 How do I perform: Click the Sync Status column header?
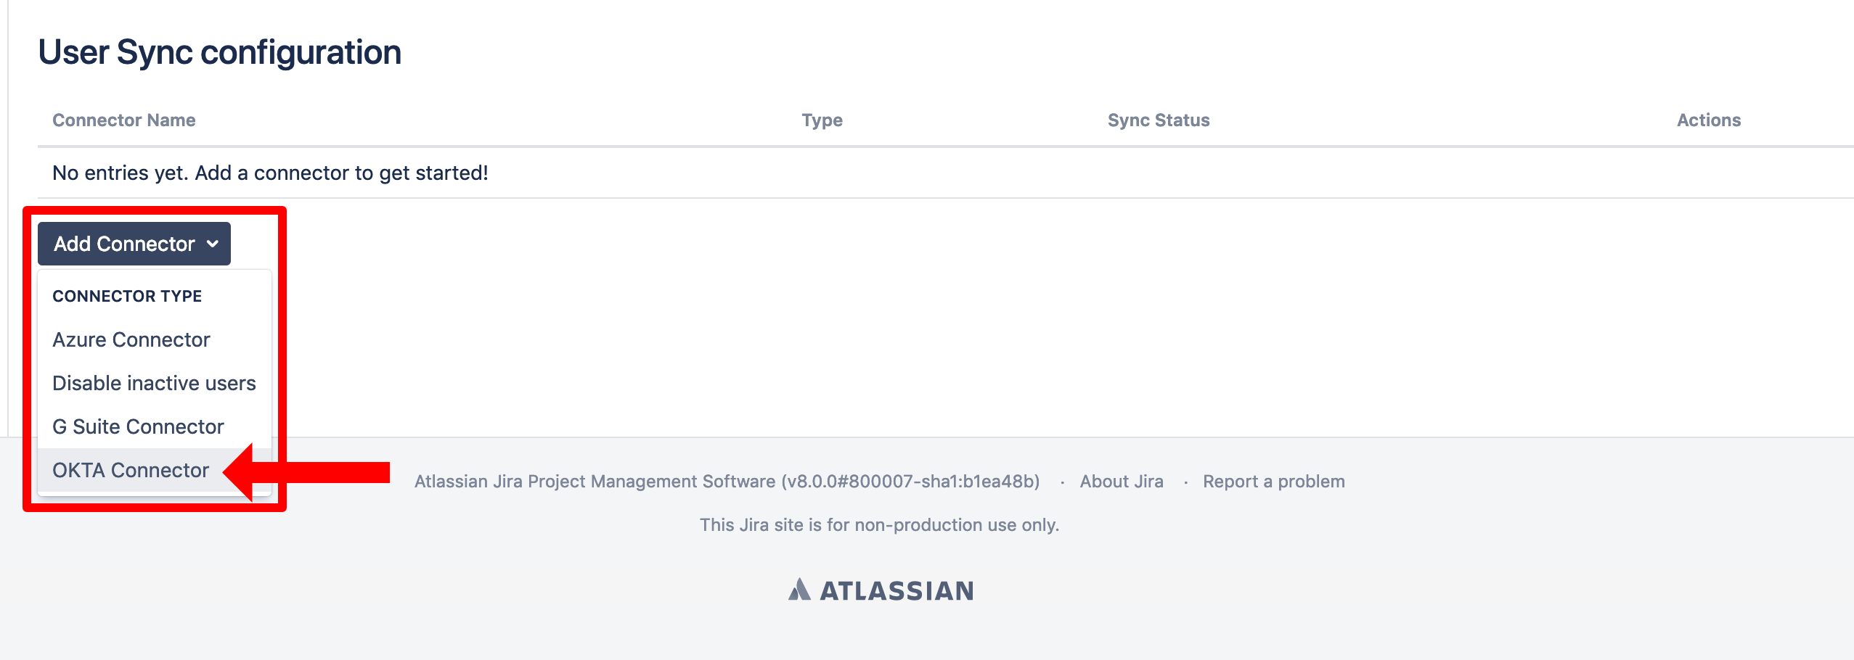1159,120
